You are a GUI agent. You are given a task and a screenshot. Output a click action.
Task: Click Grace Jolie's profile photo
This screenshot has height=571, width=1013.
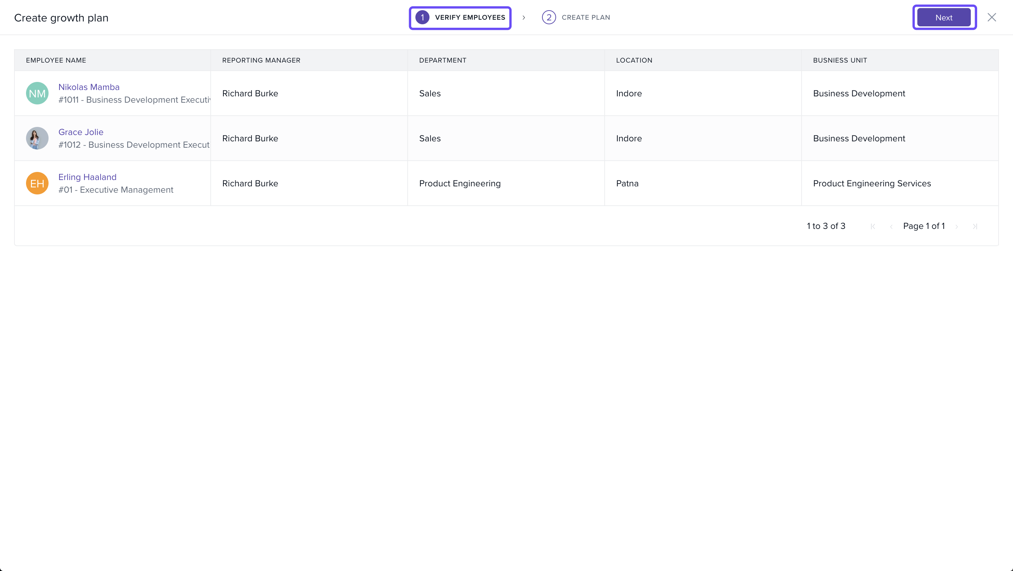(37, 138)
